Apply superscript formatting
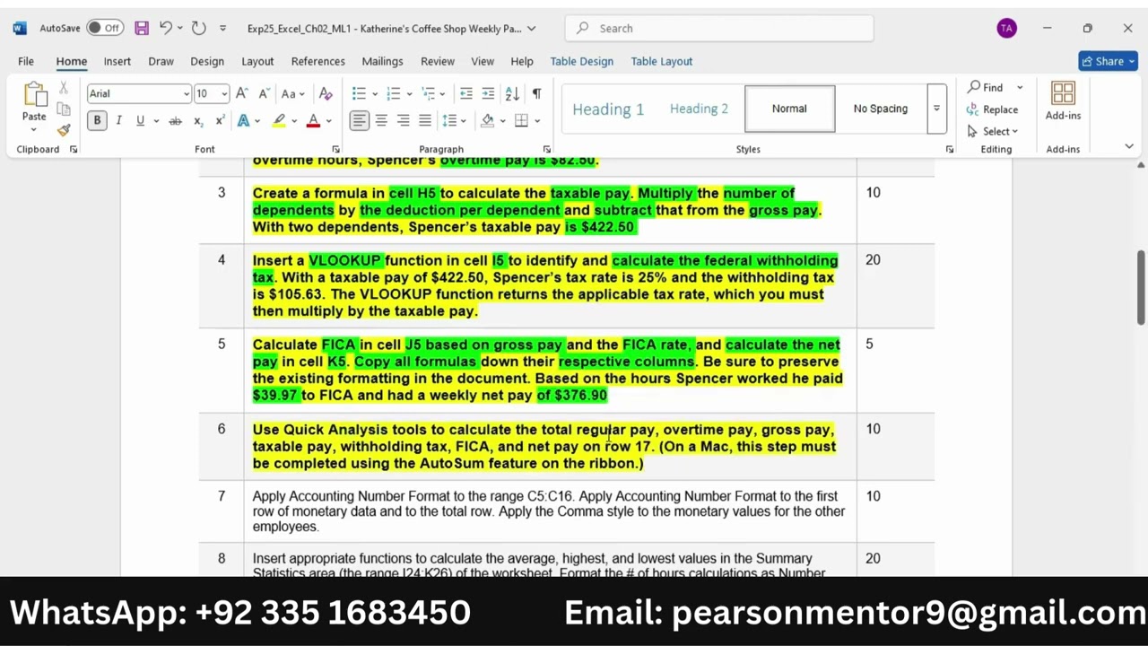The width and height of the screenshot is (1148, 646). point(220,120)
